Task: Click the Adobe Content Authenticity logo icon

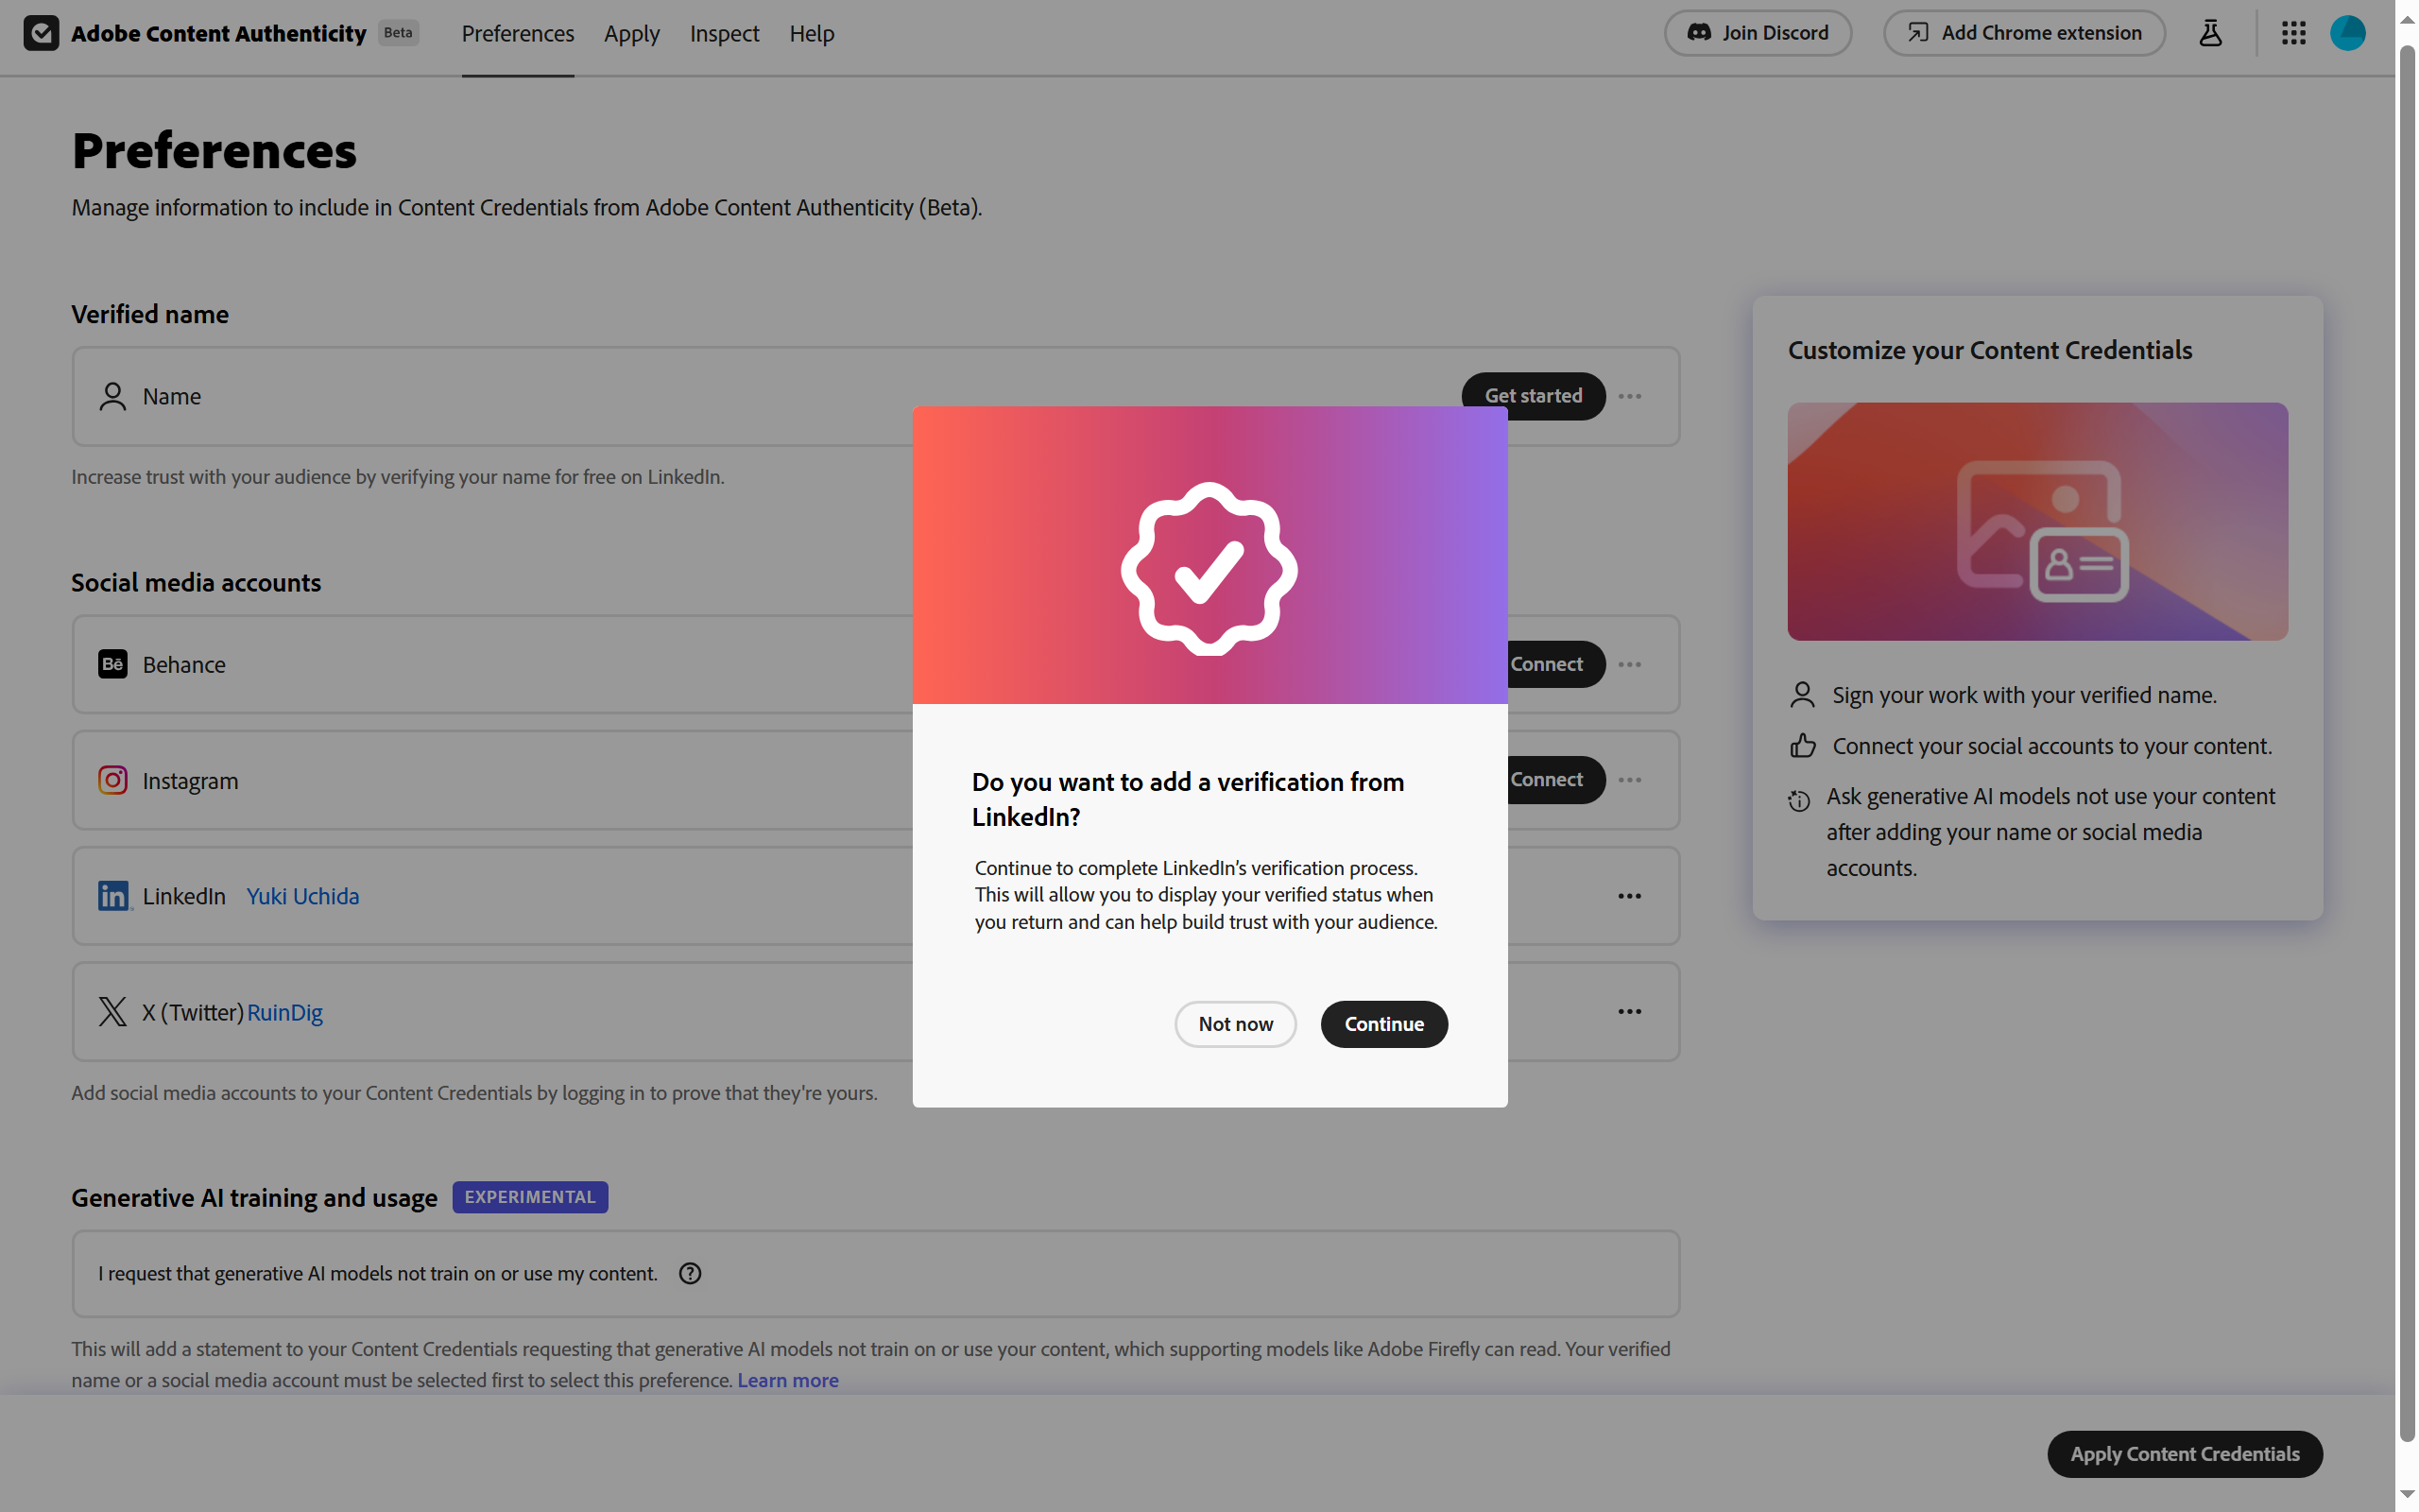Action: point(41,33)
